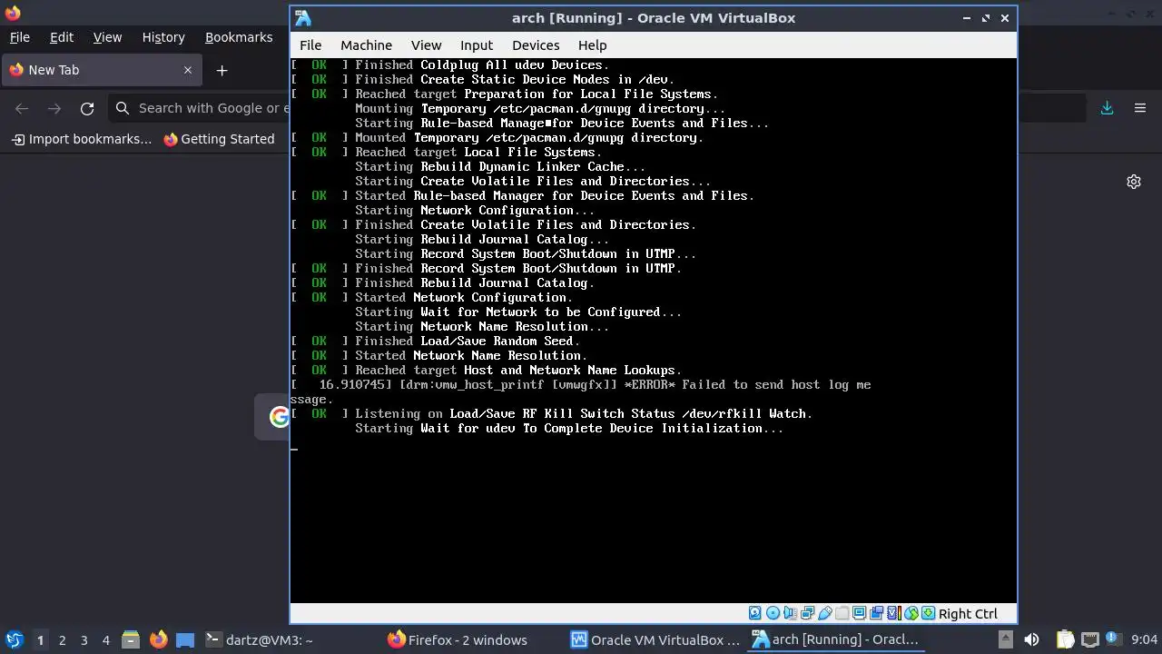Open the Devices menu in VirtualBox
Screen dimensions: 1162x654
point(536,45)
